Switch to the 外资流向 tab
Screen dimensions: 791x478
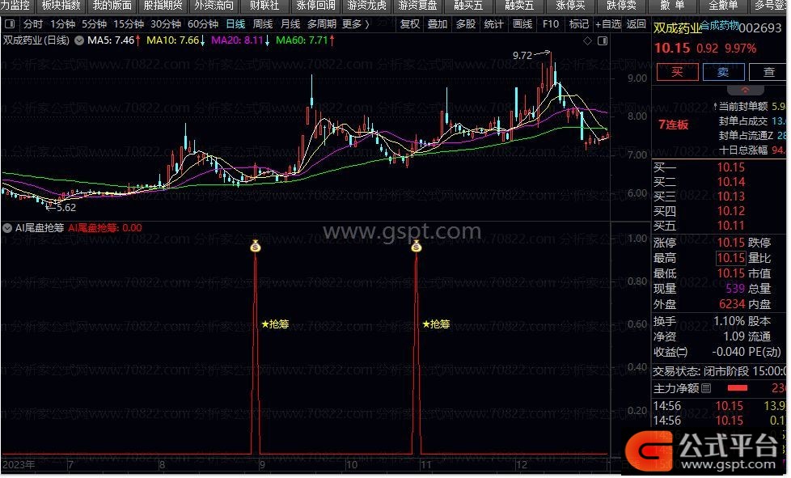pyautogui.click(x=214, y=6)
